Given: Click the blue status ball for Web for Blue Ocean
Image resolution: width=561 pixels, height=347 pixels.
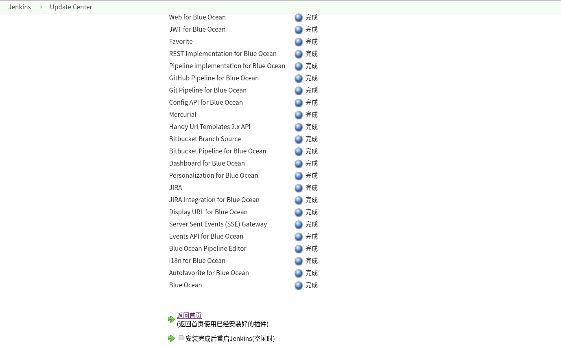Looking at the screenshot, I should click(x=299, y=17).
